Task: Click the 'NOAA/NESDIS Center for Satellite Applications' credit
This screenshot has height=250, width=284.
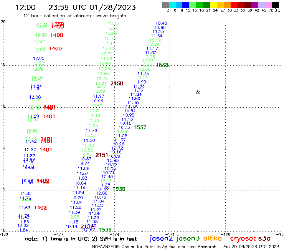Action: (x=154, y=247)
